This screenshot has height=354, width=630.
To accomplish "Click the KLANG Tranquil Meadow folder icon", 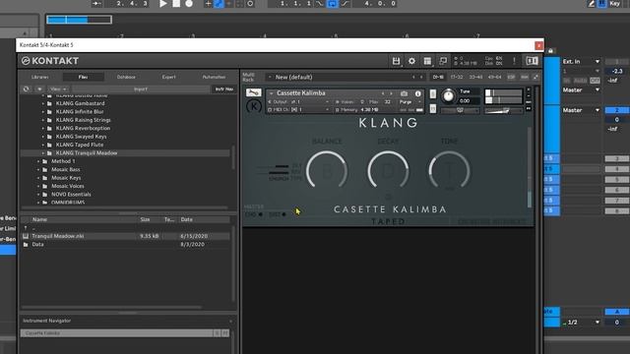I will [49, 153].
